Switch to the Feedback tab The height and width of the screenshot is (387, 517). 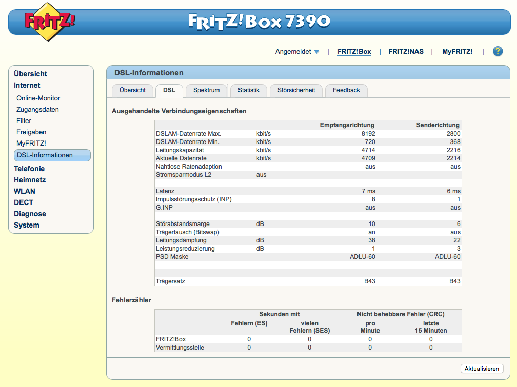346,90
